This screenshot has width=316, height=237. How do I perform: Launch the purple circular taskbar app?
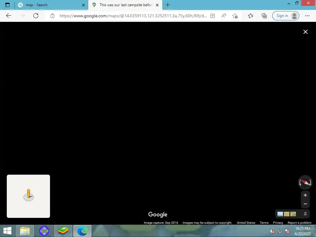(x=44, y=231)
